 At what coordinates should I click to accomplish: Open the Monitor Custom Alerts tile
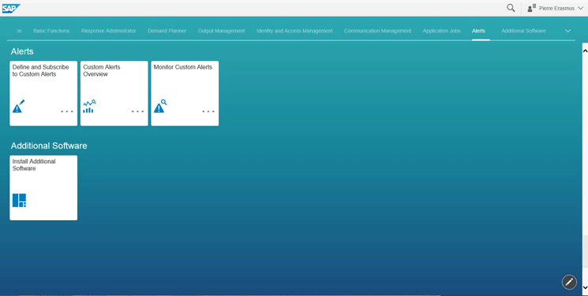[185, 93]
